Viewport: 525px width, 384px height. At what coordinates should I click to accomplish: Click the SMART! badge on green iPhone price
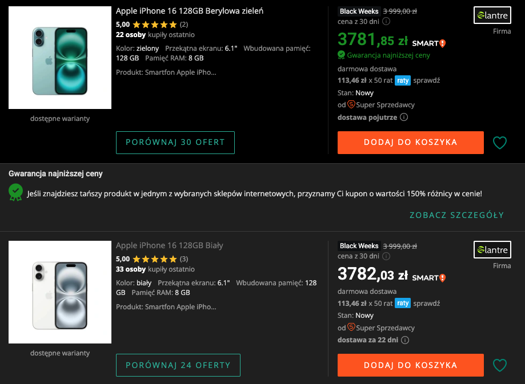[428, 43]
